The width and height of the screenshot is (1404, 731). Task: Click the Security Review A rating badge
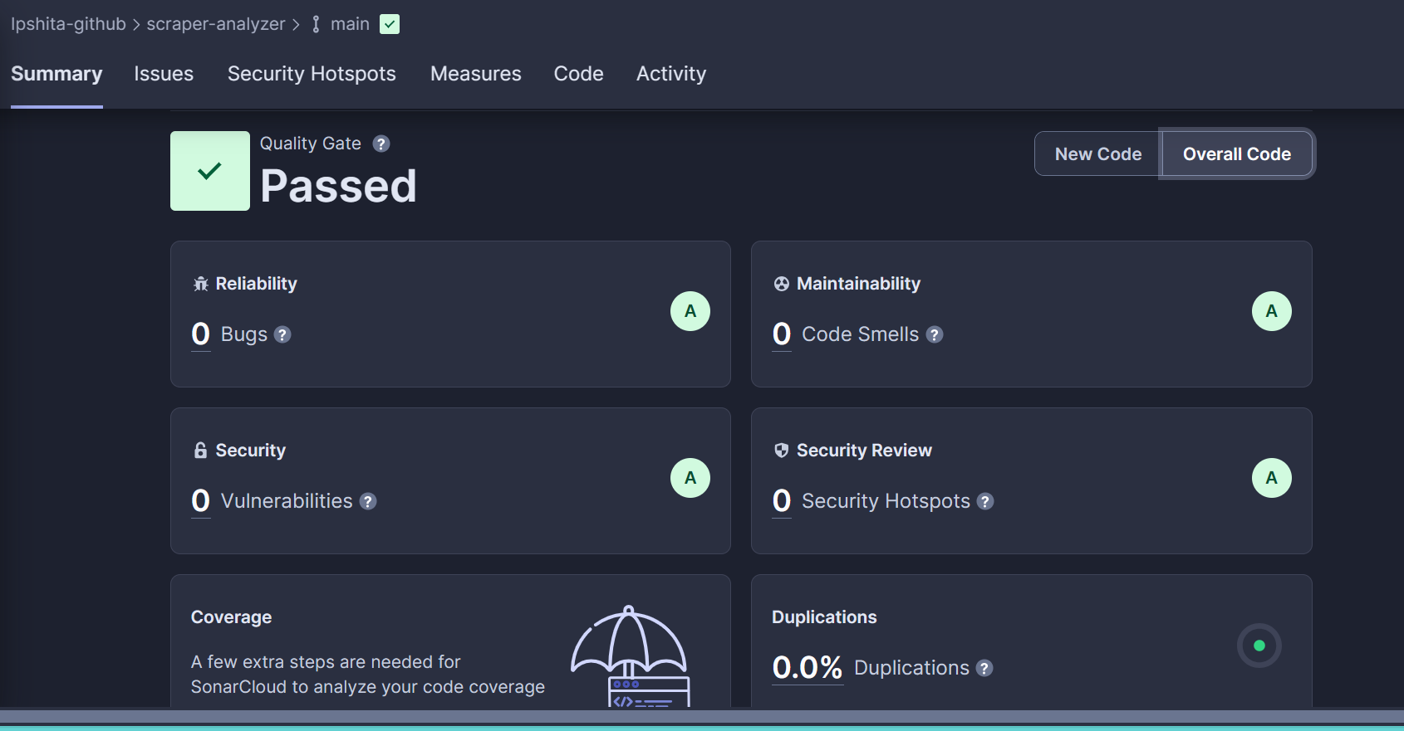click(1272, 478)
